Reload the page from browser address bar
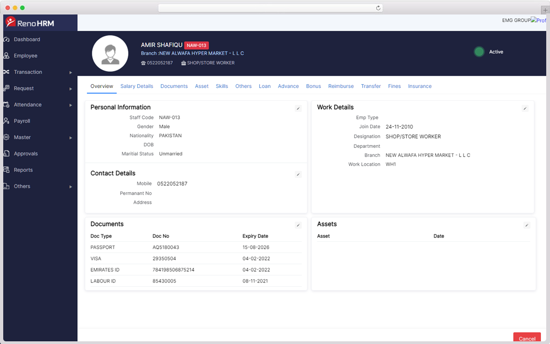 point(378,8)
